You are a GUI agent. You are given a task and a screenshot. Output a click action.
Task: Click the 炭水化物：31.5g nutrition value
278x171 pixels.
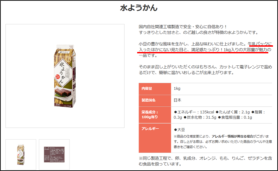(200, 117)
